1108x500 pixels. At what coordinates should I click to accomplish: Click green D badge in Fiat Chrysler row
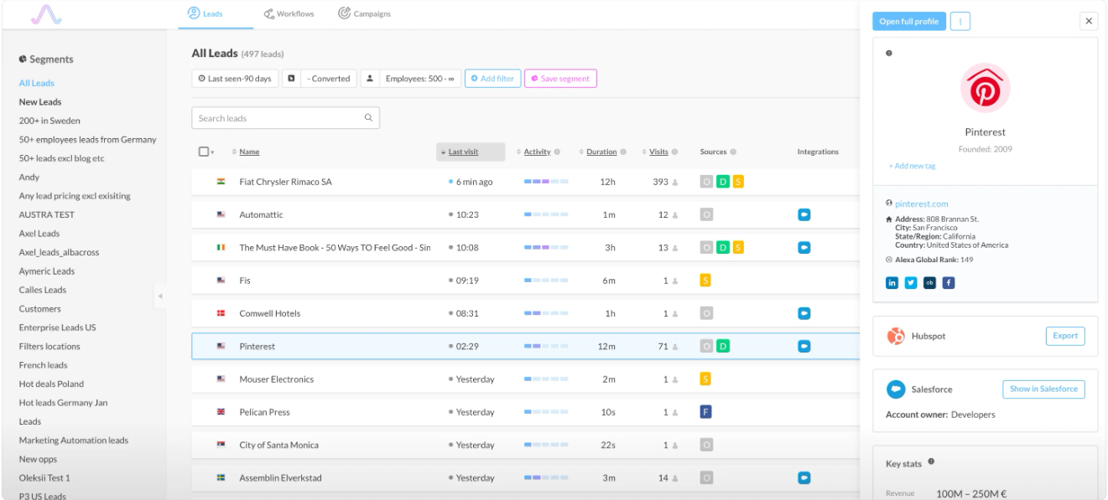click(723, 182)
